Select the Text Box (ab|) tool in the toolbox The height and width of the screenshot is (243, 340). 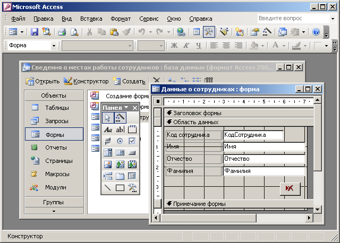point(120,129)
